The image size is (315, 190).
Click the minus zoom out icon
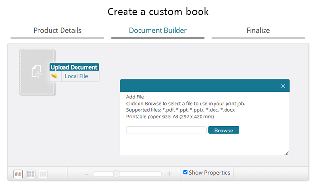click(87, 174)
